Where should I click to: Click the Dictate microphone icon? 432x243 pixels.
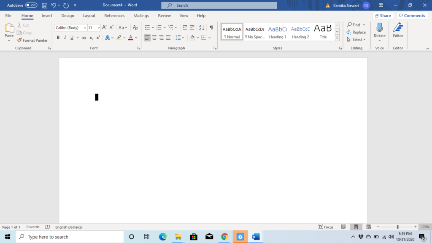click(379, 27)
